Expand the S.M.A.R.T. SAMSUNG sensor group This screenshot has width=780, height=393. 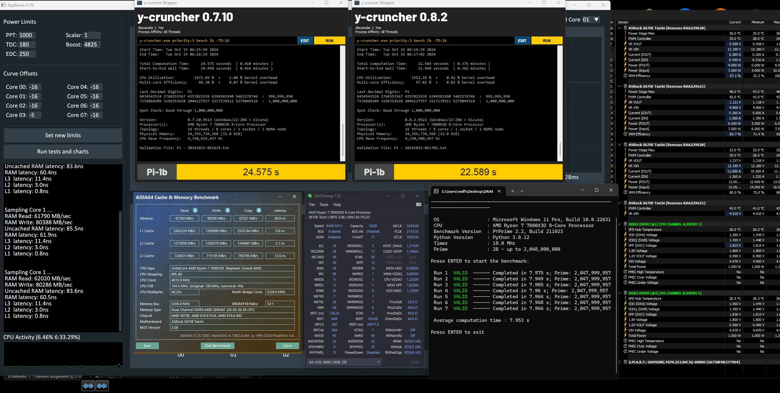(x=620, y=362)
